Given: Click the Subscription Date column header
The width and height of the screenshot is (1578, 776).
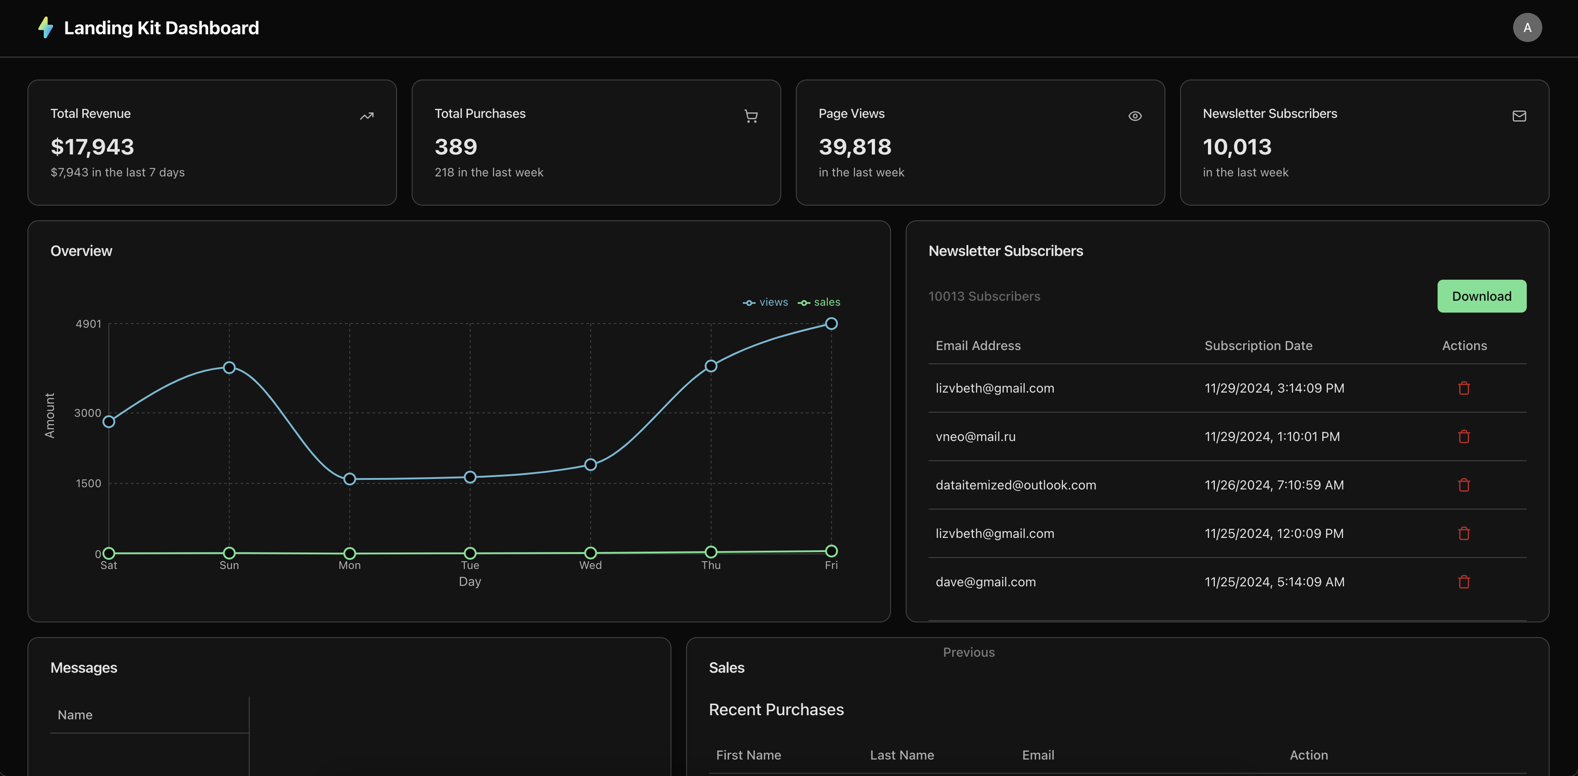Looking at the screenshot, I should pyautogui.click(x=1258, y=346).
